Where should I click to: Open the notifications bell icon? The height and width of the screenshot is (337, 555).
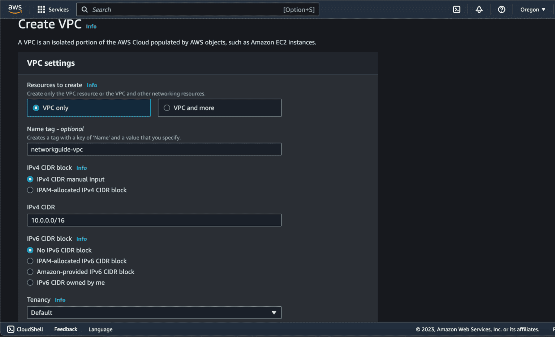pos(479,9)
